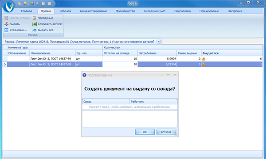Click the dialog resize grip beside Отмена

(x=176, y=135)
